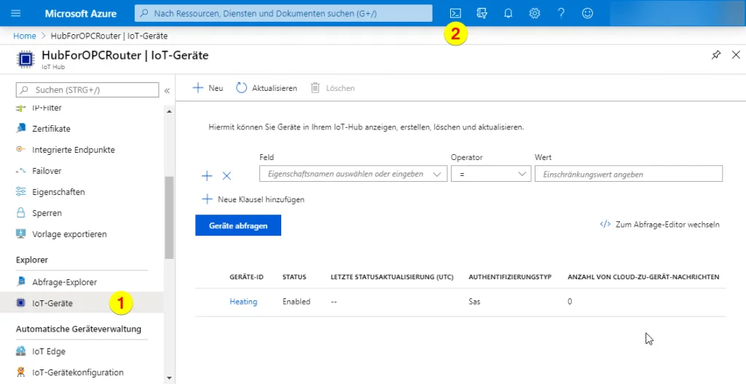Focus the global Azure search box

coord(283,13)
